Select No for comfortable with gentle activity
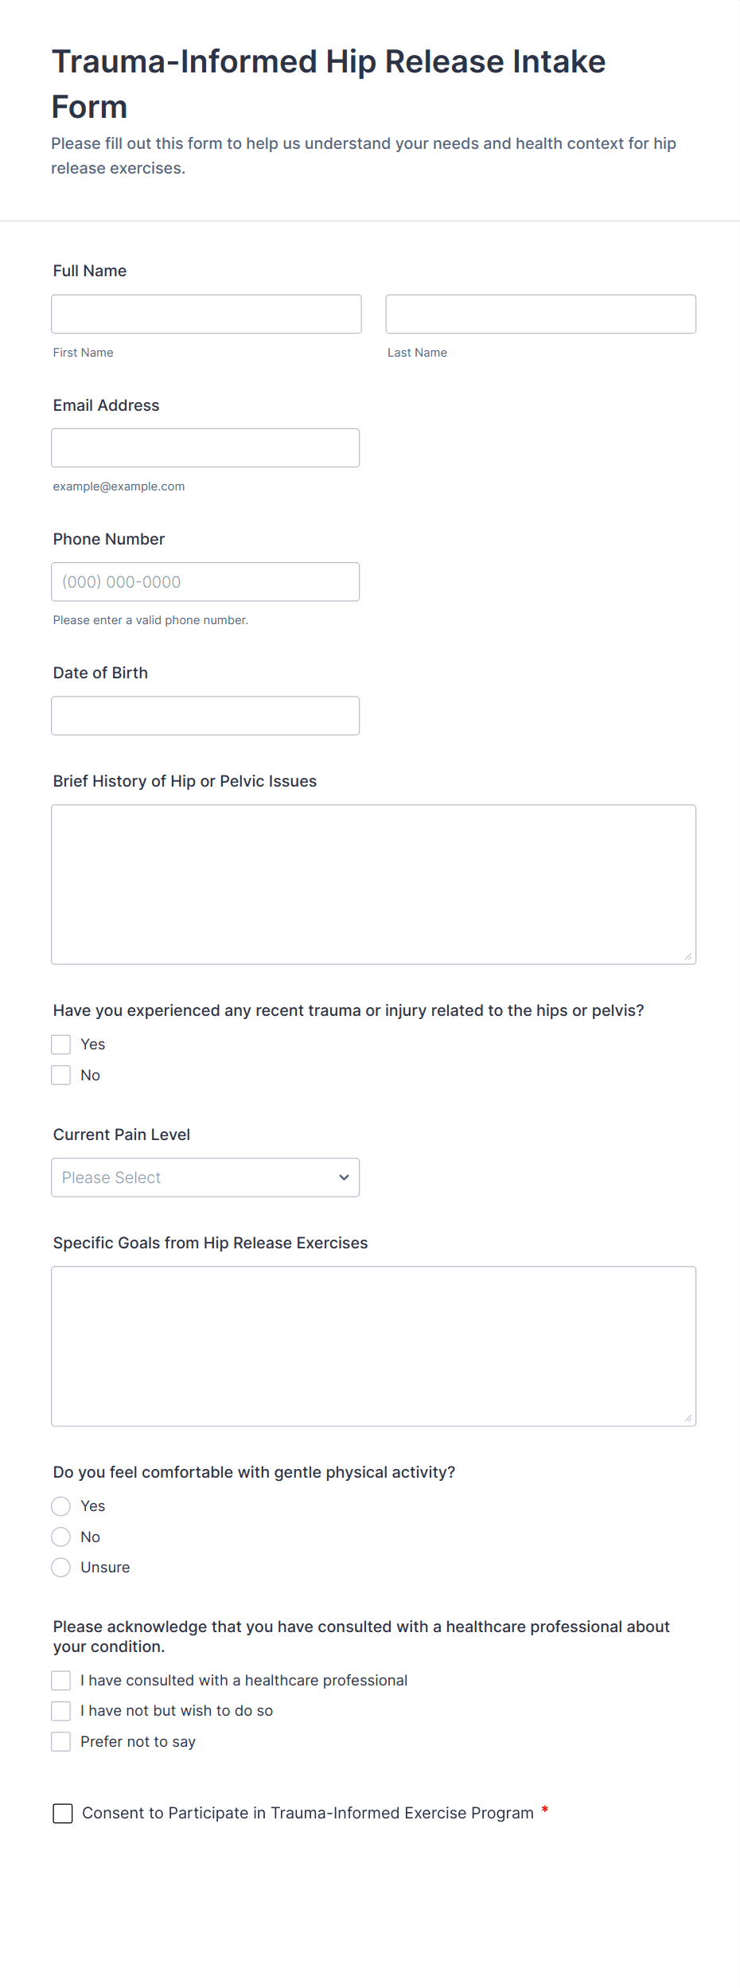740x1988 pixels. point(61,1537)
